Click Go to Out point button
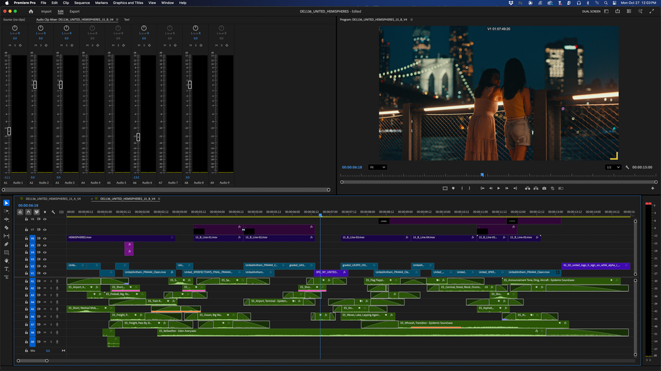 pos(515,188)
